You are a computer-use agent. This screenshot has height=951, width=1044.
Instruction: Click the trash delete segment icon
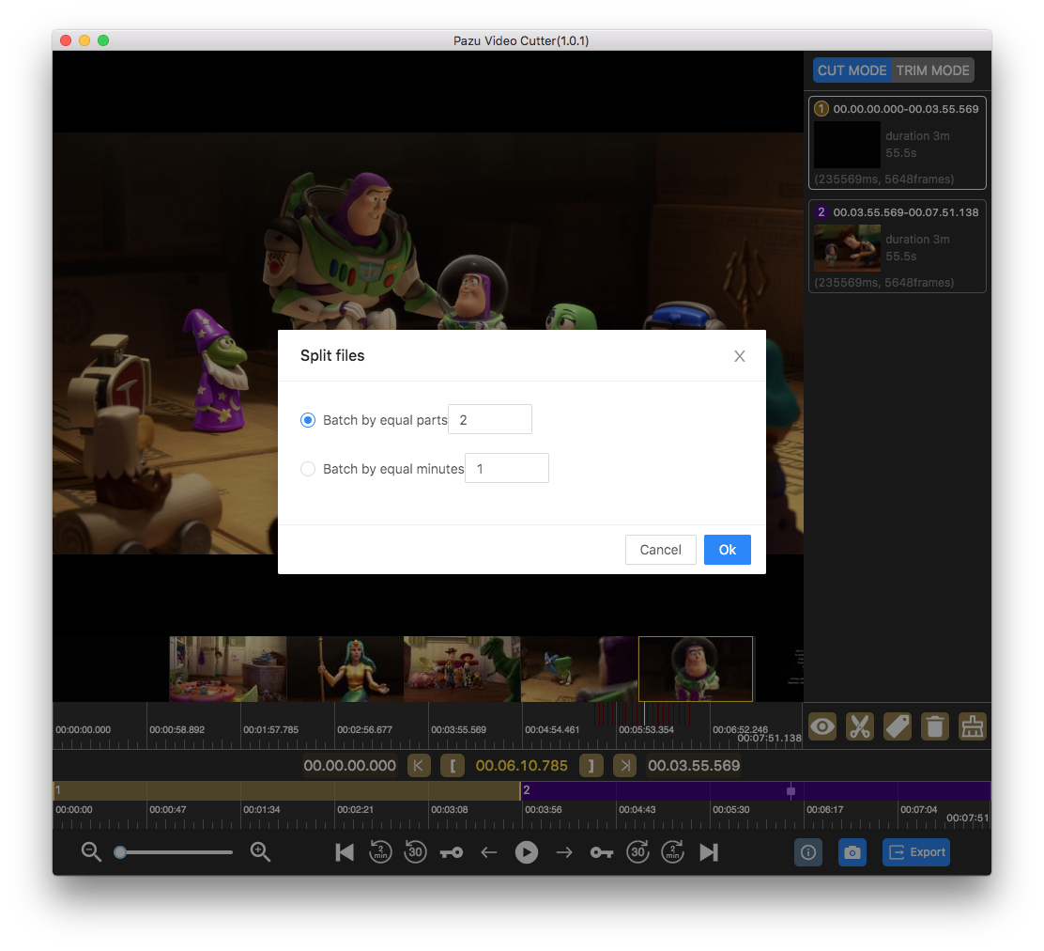[x=935, y=726]
